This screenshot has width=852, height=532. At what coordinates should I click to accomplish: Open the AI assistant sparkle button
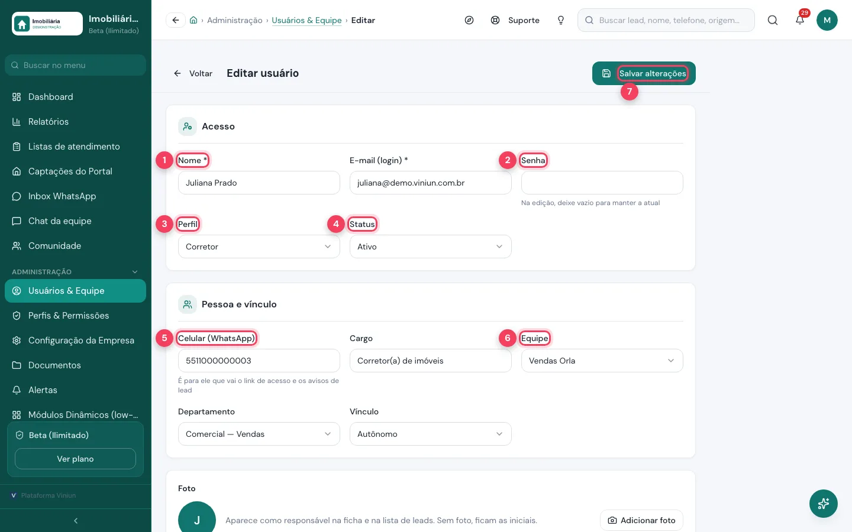824,504
